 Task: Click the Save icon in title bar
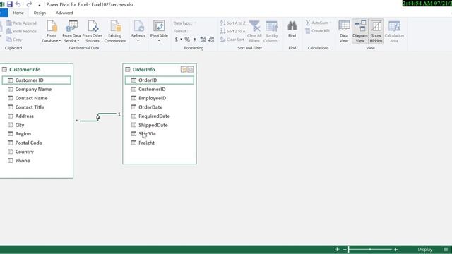(10, 4)
